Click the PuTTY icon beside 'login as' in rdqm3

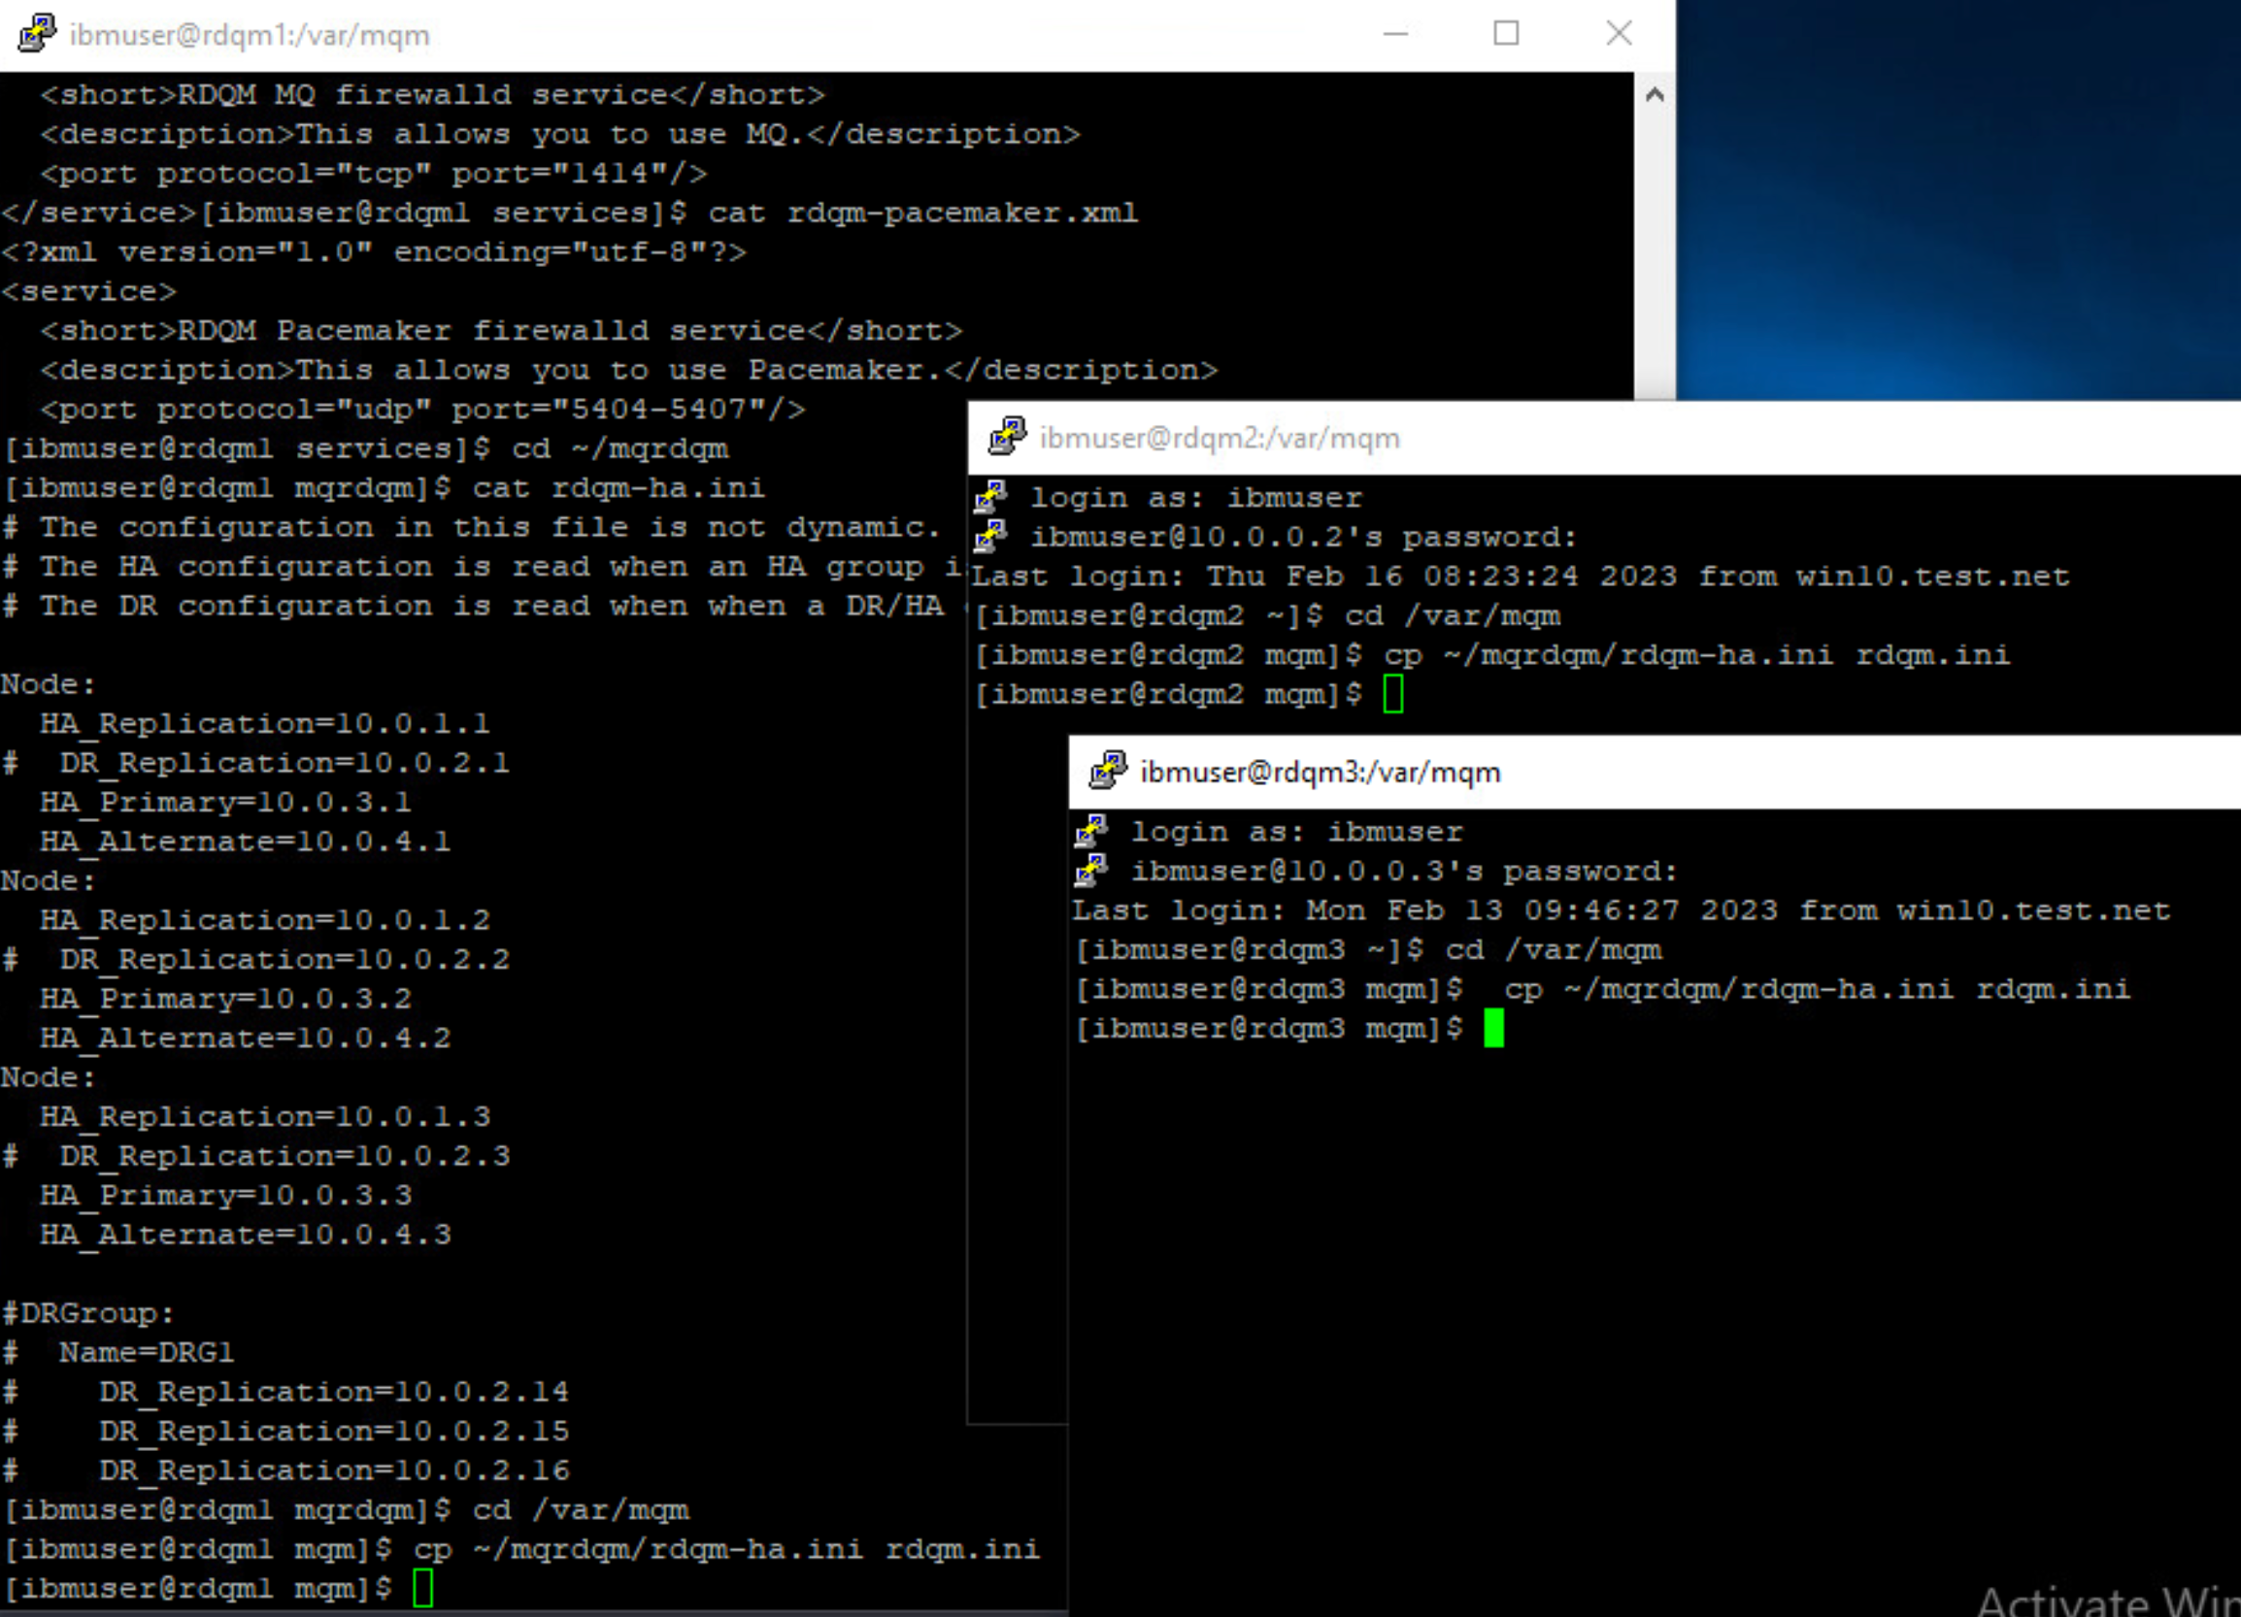[1091, 831]
